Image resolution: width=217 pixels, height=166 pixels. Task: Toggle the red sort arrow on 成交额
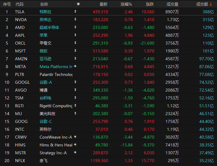[x=211, y=4]
